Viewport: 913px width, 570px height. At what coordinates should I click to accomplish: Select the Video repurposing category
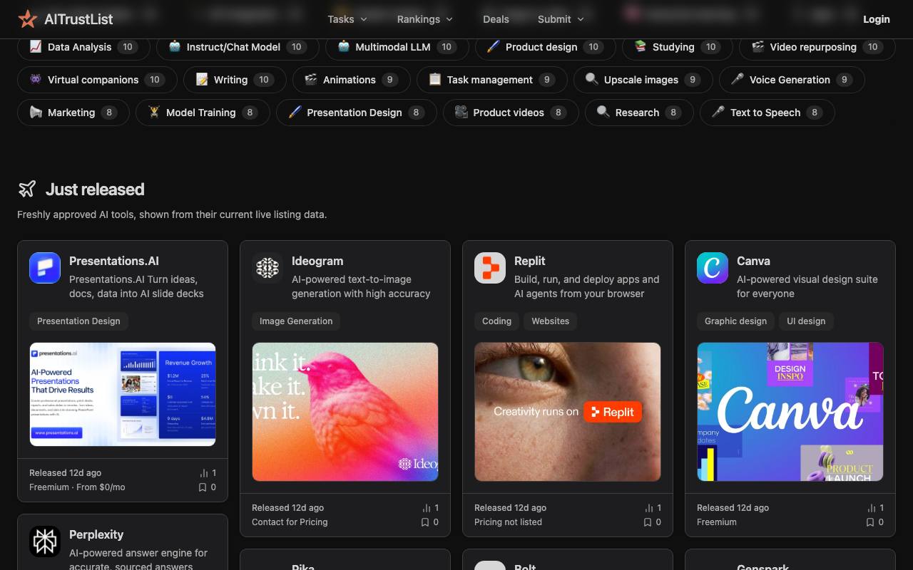click(818, 47)
